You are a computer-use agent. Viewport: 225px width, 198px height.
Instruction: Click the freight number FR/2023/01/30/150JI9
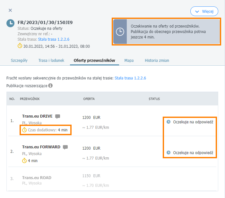point(45,22)
